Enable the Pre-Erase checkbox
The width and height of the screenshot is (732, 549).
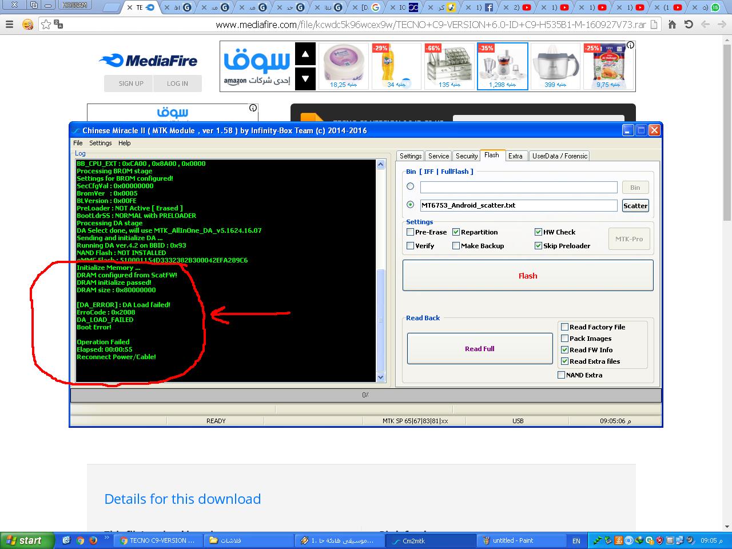point(410,232)
